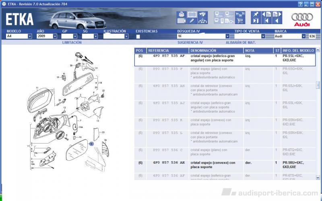Click the greyed monitor and phone icon
The width and height of the screenshot is (322, 201).
tap(219, 21)
